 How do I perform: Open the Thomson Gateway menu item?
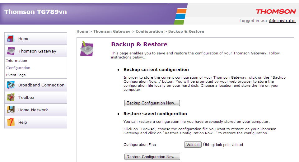[x=36, y=51]
